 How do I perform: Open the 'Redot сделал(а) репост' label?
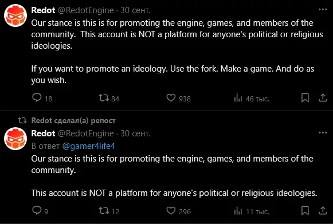(73, 121)
